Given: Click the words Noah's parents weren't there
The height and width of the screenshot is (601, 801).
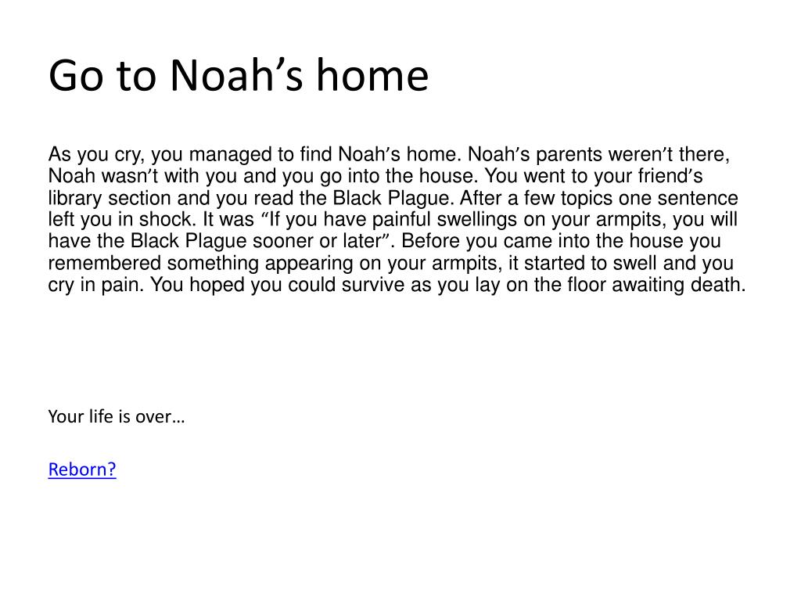Looking at the screenshot, I should 599,154.
